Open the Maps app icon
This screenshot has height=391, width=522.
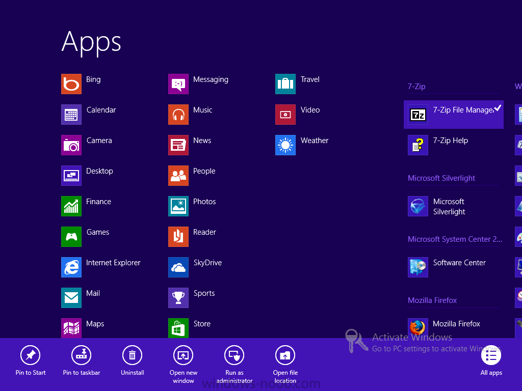point(71,328)
